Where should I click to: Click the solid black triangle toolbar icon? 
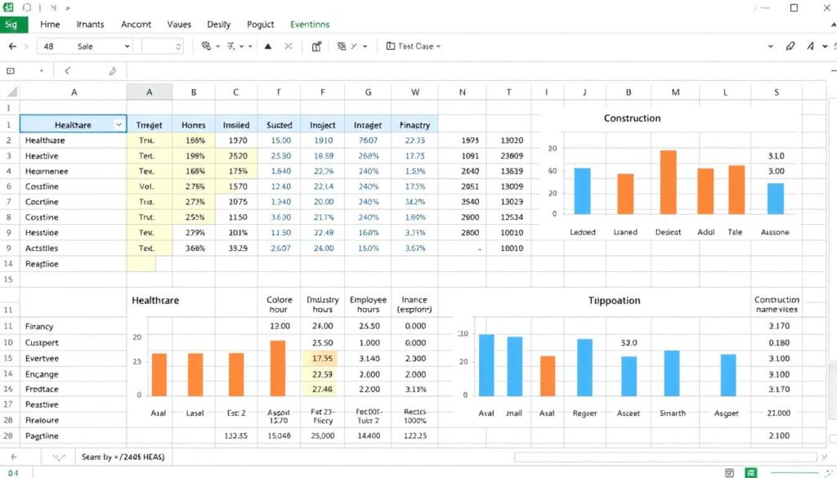268,47
